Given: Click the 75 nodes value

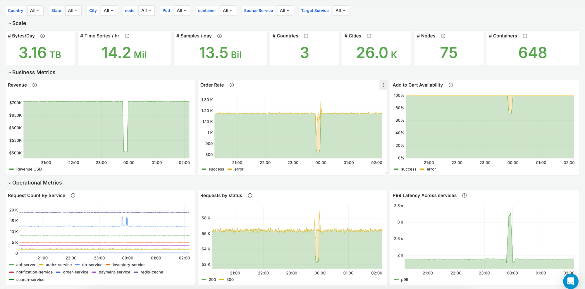Looking at the screenshot, I should tap(449, 53).
